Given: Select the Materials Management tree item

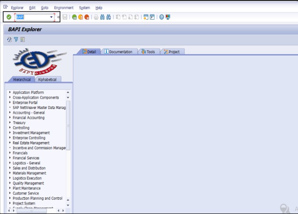Looking at the screenshot, I should pyautogui.click(x=30, y=173).
